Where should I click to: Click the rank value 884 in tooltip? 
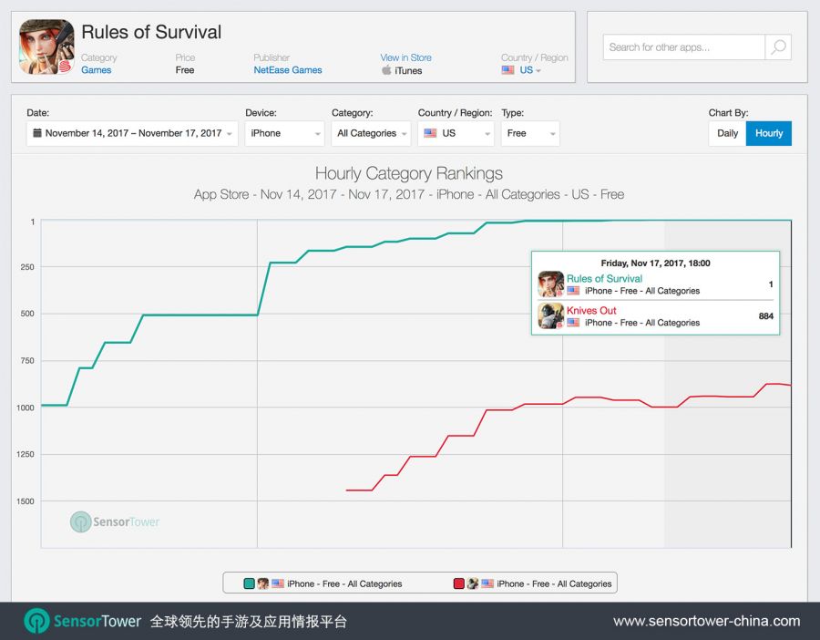(766, 316)
